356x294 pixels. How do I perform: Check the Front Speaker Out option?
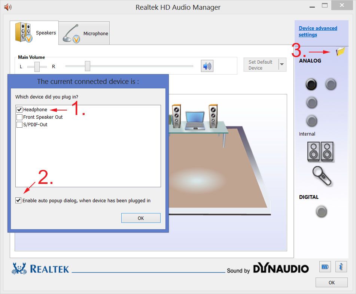[x=19, y=117]
